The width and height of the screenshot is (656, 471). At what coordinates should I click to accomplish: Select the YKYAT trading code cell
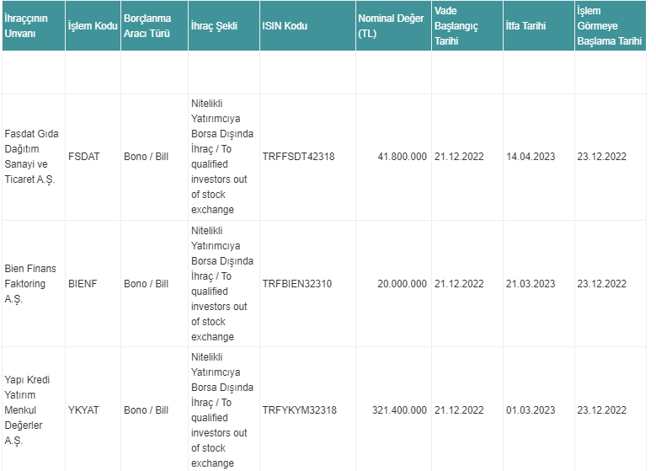[x=93, y=409]
